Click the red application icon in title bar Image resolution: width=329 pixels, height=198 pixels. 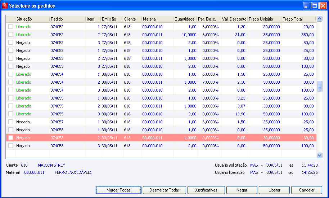pyautogui.click(x=5, y=5)
